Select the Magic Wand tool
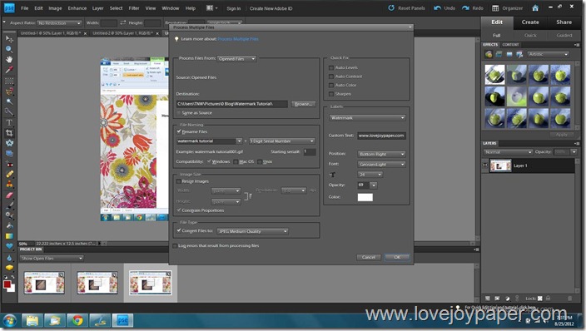Image resolution: width=586 pixels, height=331 pixels. (x=9, y=101)
